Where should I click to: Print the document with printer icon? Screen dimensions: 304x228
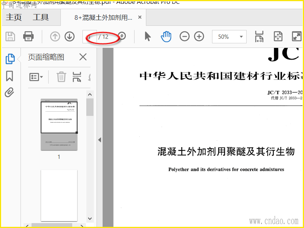(28, 36)
